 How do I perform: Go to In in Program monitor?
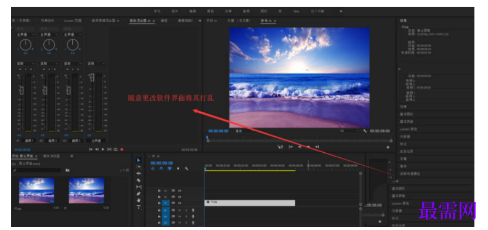click(291, 147)
